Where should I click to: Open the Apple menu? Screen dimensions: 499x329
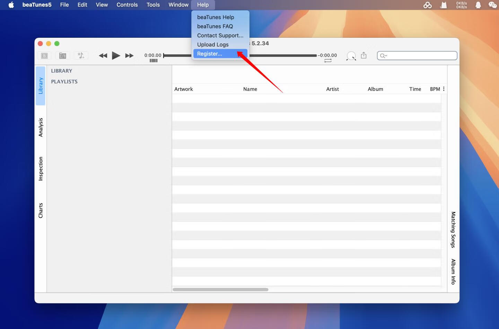tap(11, 5)
